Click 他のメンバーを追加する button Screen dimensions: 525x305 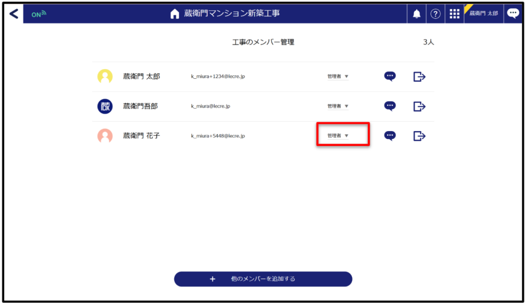pos(263,279)
